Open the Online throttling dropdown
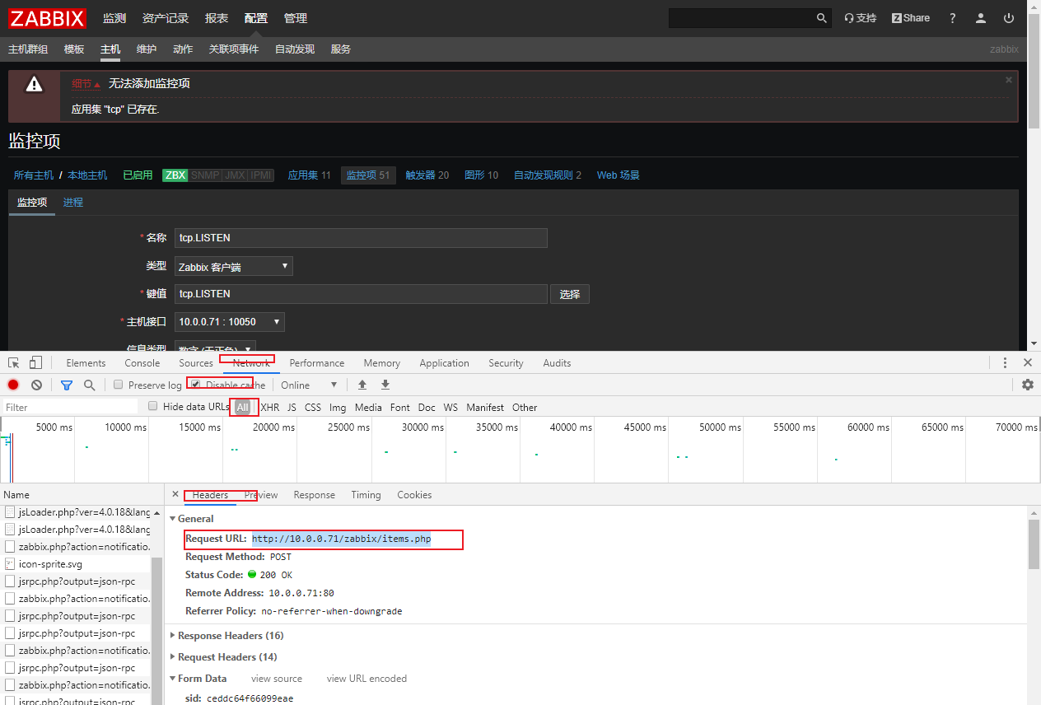 [x=309, y=385]
